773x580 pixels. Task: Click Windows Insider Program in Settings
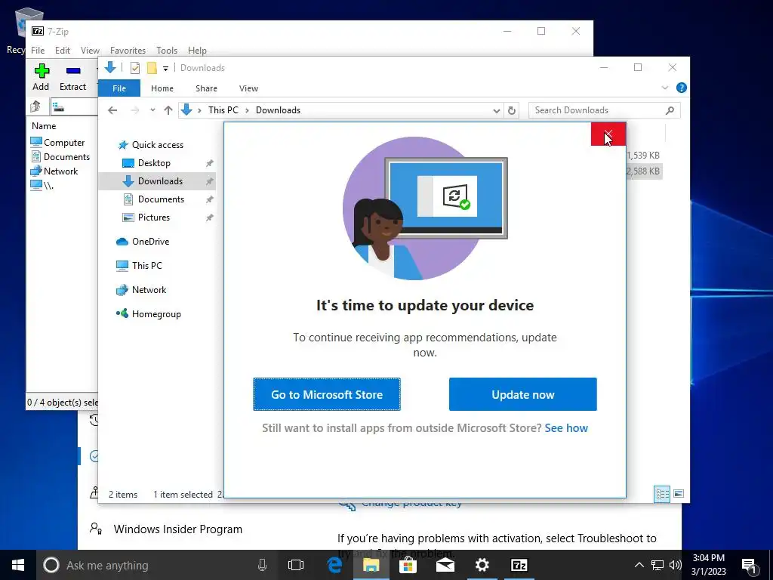click(178, 529)
